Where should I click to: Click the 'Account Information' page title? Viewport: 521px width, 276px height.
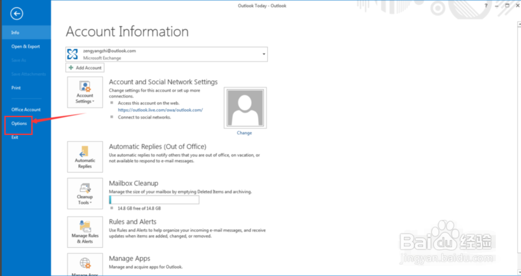tap(127, 32)
